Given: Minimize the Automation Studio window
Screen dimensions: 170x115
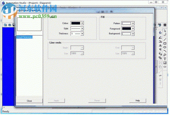Looking at the screenshot, I should pyautogui.click(x=151, y=2).
